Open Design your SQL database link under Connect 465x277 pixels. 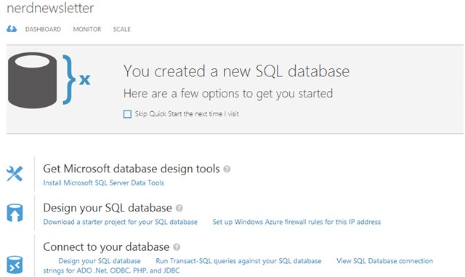click(x=100, y=261)
